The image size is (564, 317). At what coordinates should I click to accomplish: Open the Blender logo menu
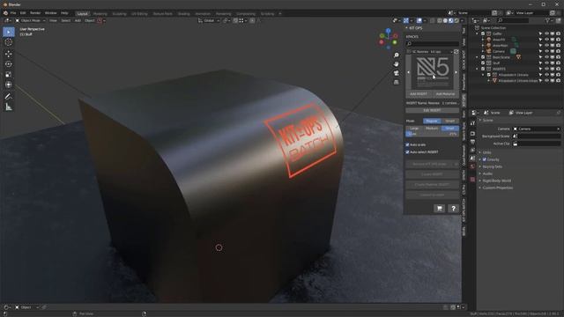(x=5, y=13)
